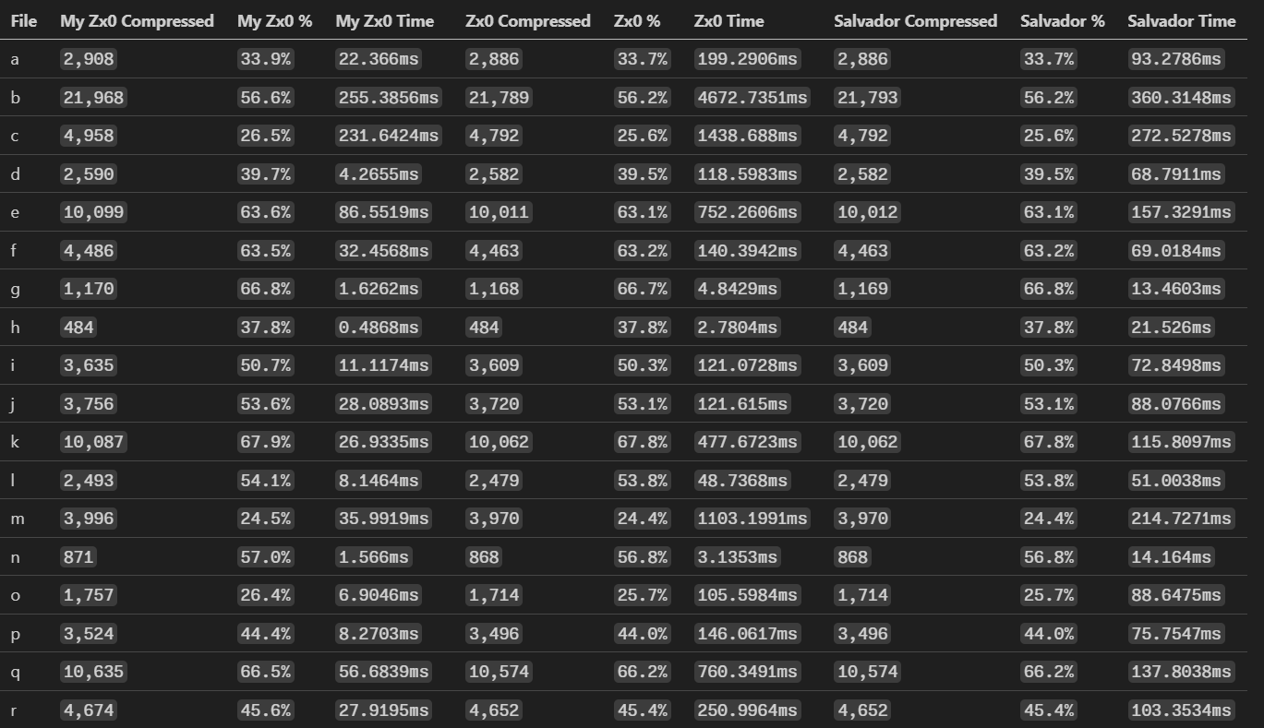Select the 103.3534ms Salvador time in row r
1264x728 pixels.
pyautogui.click(x=1181, y=710)
